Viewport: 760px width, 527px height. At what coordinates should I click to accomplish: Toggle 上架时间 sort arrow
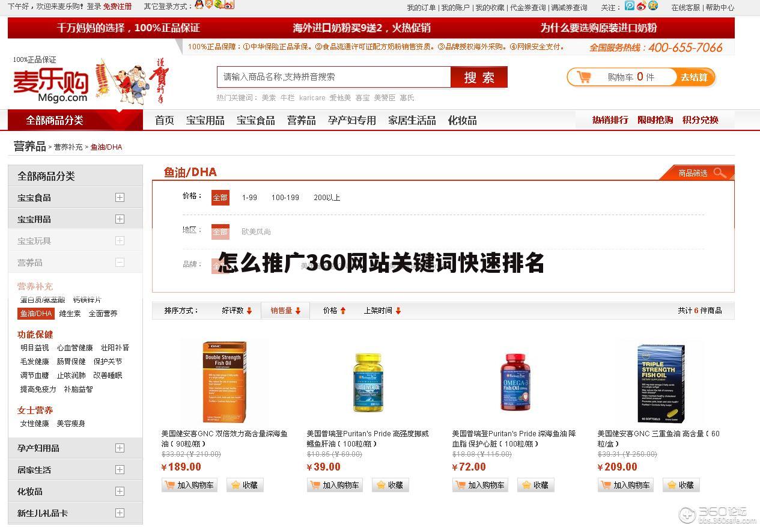398,311
